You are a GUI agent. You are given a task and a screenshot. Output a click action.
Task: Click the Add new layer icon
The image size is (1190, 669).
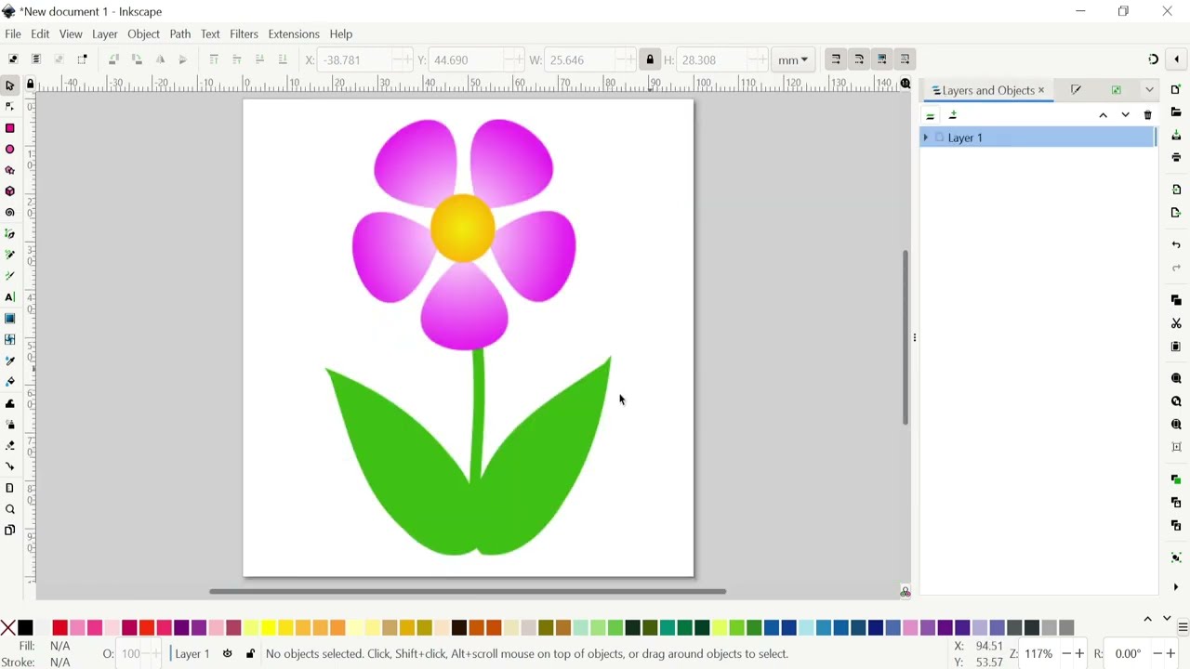tap(953, 115)
